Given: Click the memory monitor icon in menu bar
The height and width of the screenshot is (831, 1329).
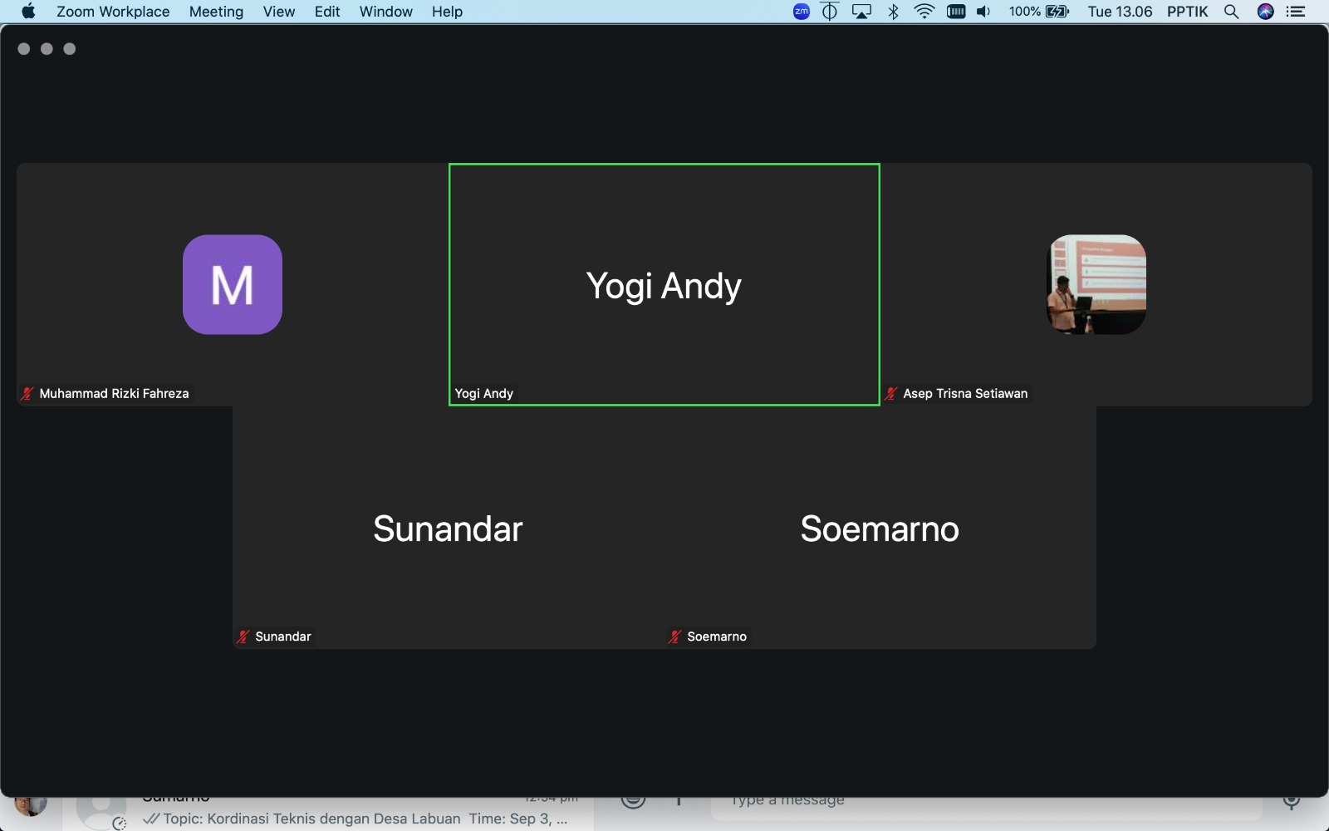Looking at the screenshot, I should click(x=956, y=12).
